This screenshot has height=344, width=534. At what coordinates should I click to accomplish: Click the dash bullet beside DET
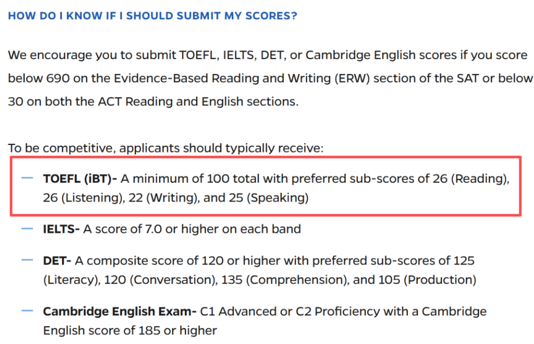click(x=27, y=259)
